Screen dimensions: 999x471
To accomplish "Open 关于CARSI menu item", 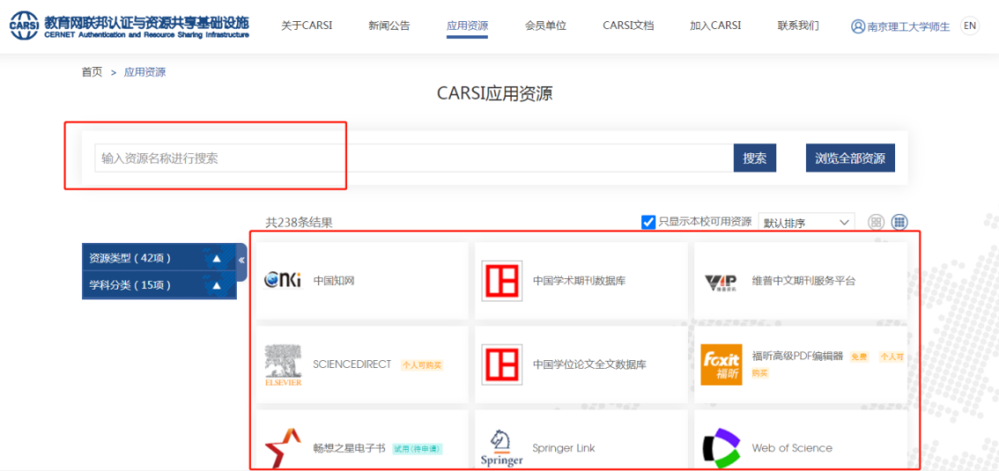I will pos(307,26).
